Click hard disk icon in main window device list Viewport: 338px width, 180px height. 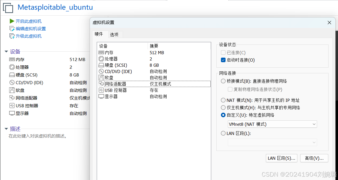click(x=12, y=75)
